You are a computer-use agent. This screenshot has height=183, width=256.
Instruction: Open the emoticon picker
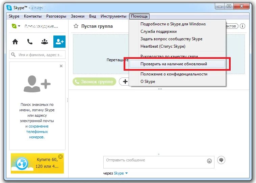[x=209, y=161]
